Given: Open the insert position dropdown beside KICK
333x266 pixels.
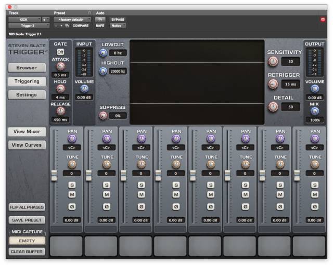Looking at the screenshot, I should pos(46,20).
